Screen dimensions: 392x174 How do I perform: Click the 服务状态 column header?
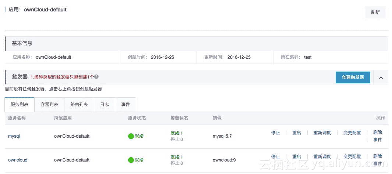pos(137,118)
